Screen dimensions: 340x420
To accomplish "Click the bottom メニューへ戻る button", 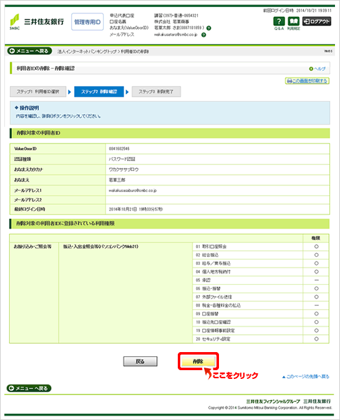I will click(29, 388).
